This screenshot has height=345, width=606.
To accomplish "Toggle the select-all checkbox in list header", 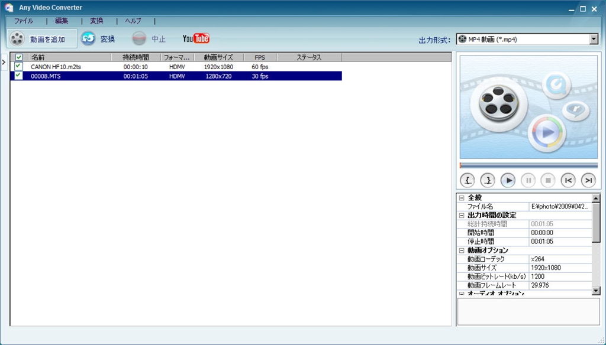I will tap(18, 57).
